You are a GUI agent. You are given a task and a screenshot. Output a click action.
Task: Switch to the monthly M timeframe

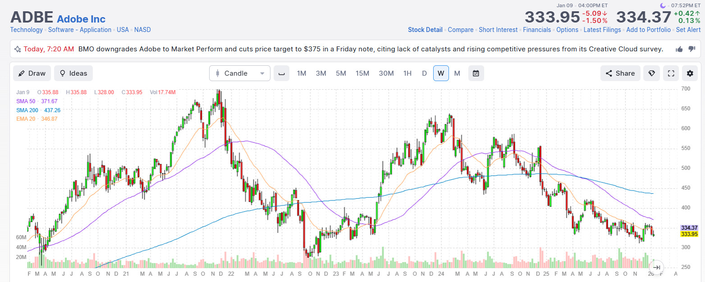(457, 73)
